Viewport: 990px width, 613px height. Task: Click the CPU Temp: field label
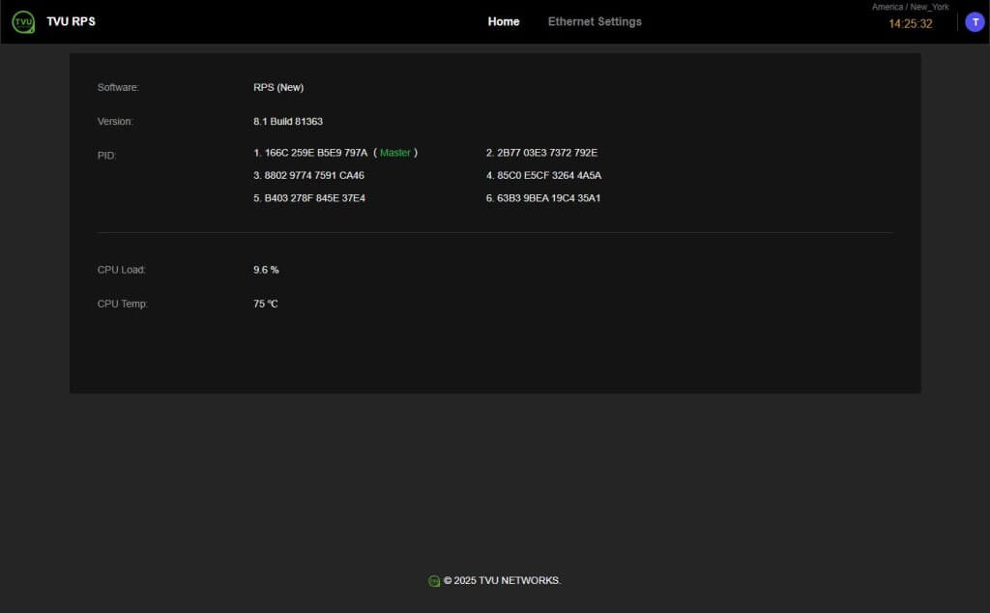(x=123, y=304)
